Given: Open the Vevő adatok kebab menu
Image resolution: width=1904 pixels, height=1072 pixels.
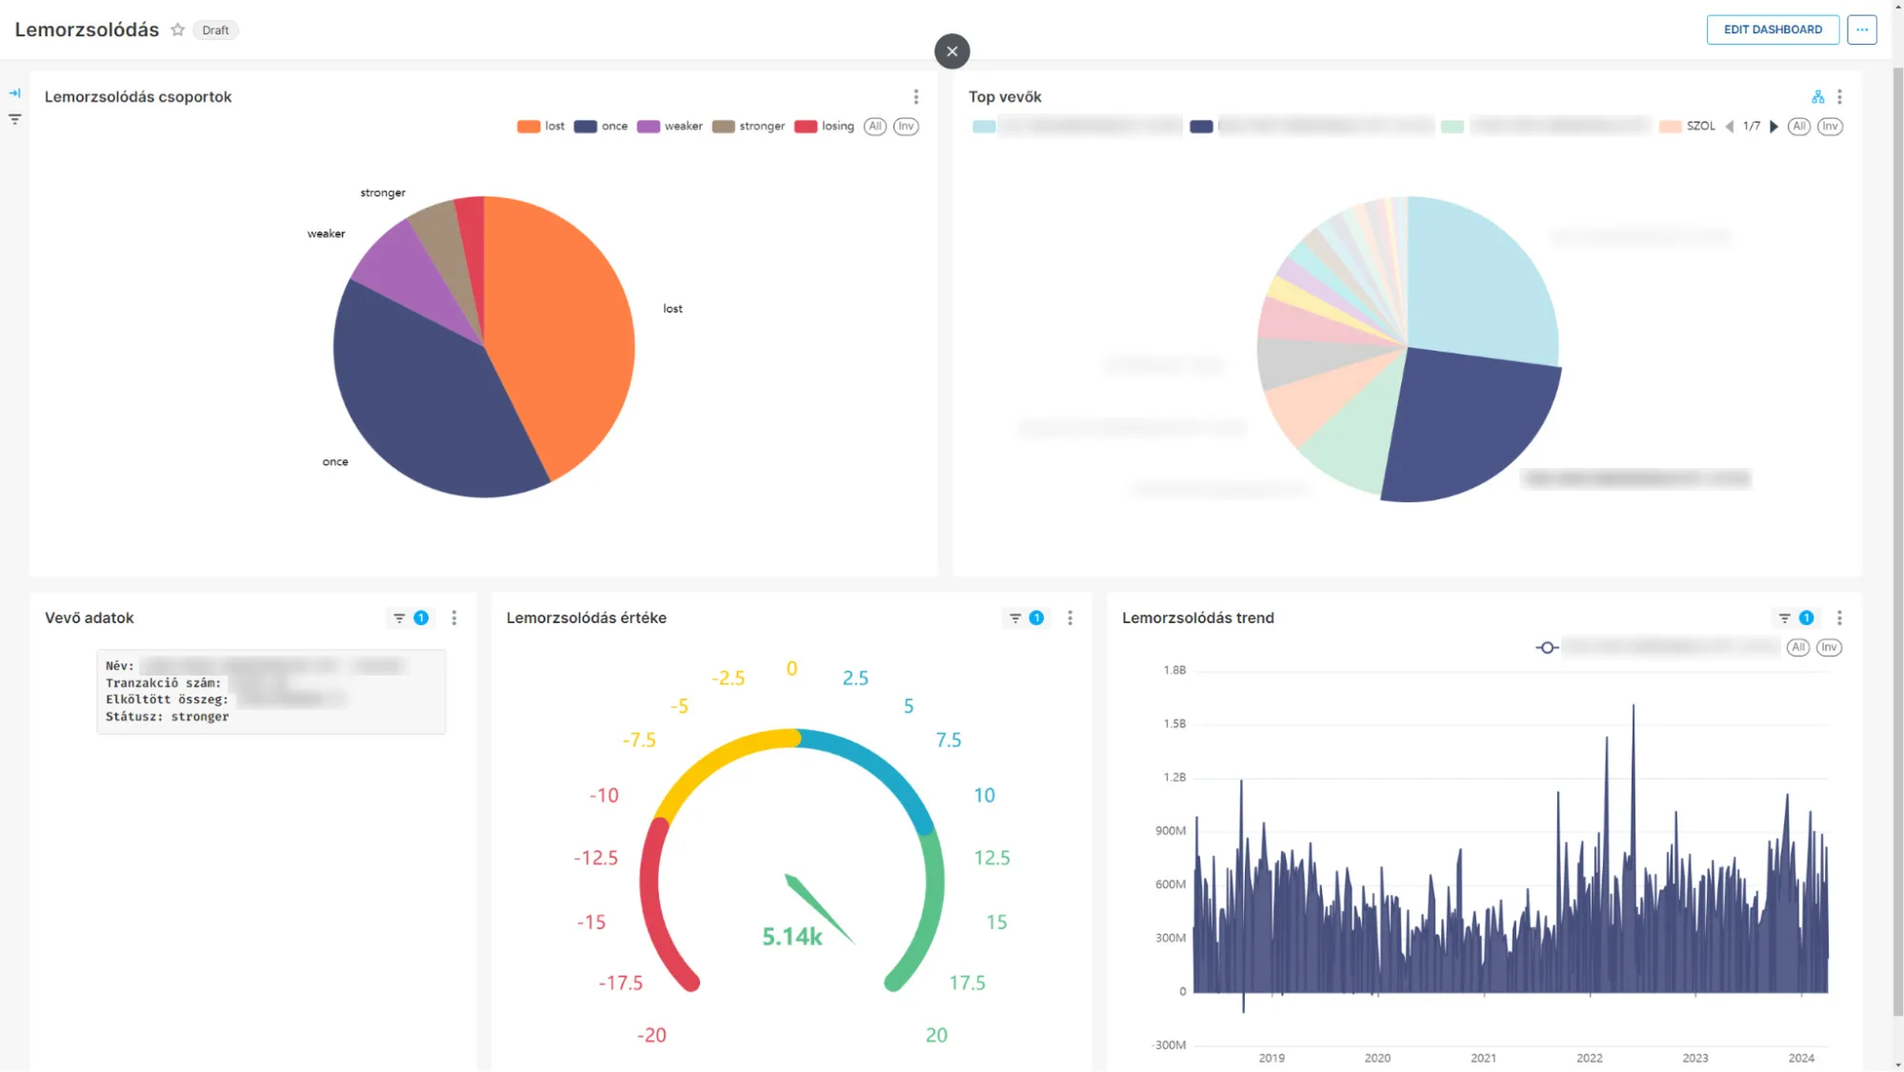Looking at the screenshot, I should pos(454,617).
